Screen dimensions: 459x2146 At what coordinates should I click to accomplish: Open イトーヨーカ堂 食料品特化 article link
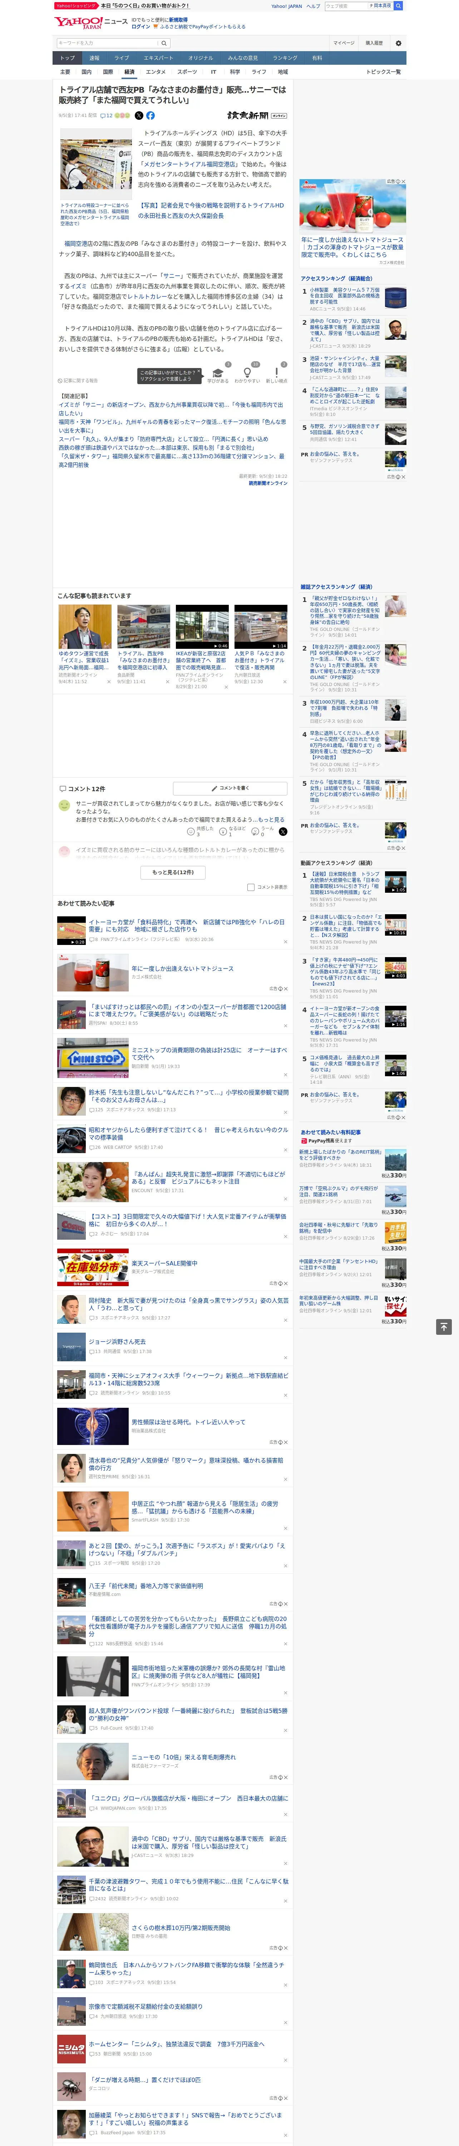pos(187,926)
